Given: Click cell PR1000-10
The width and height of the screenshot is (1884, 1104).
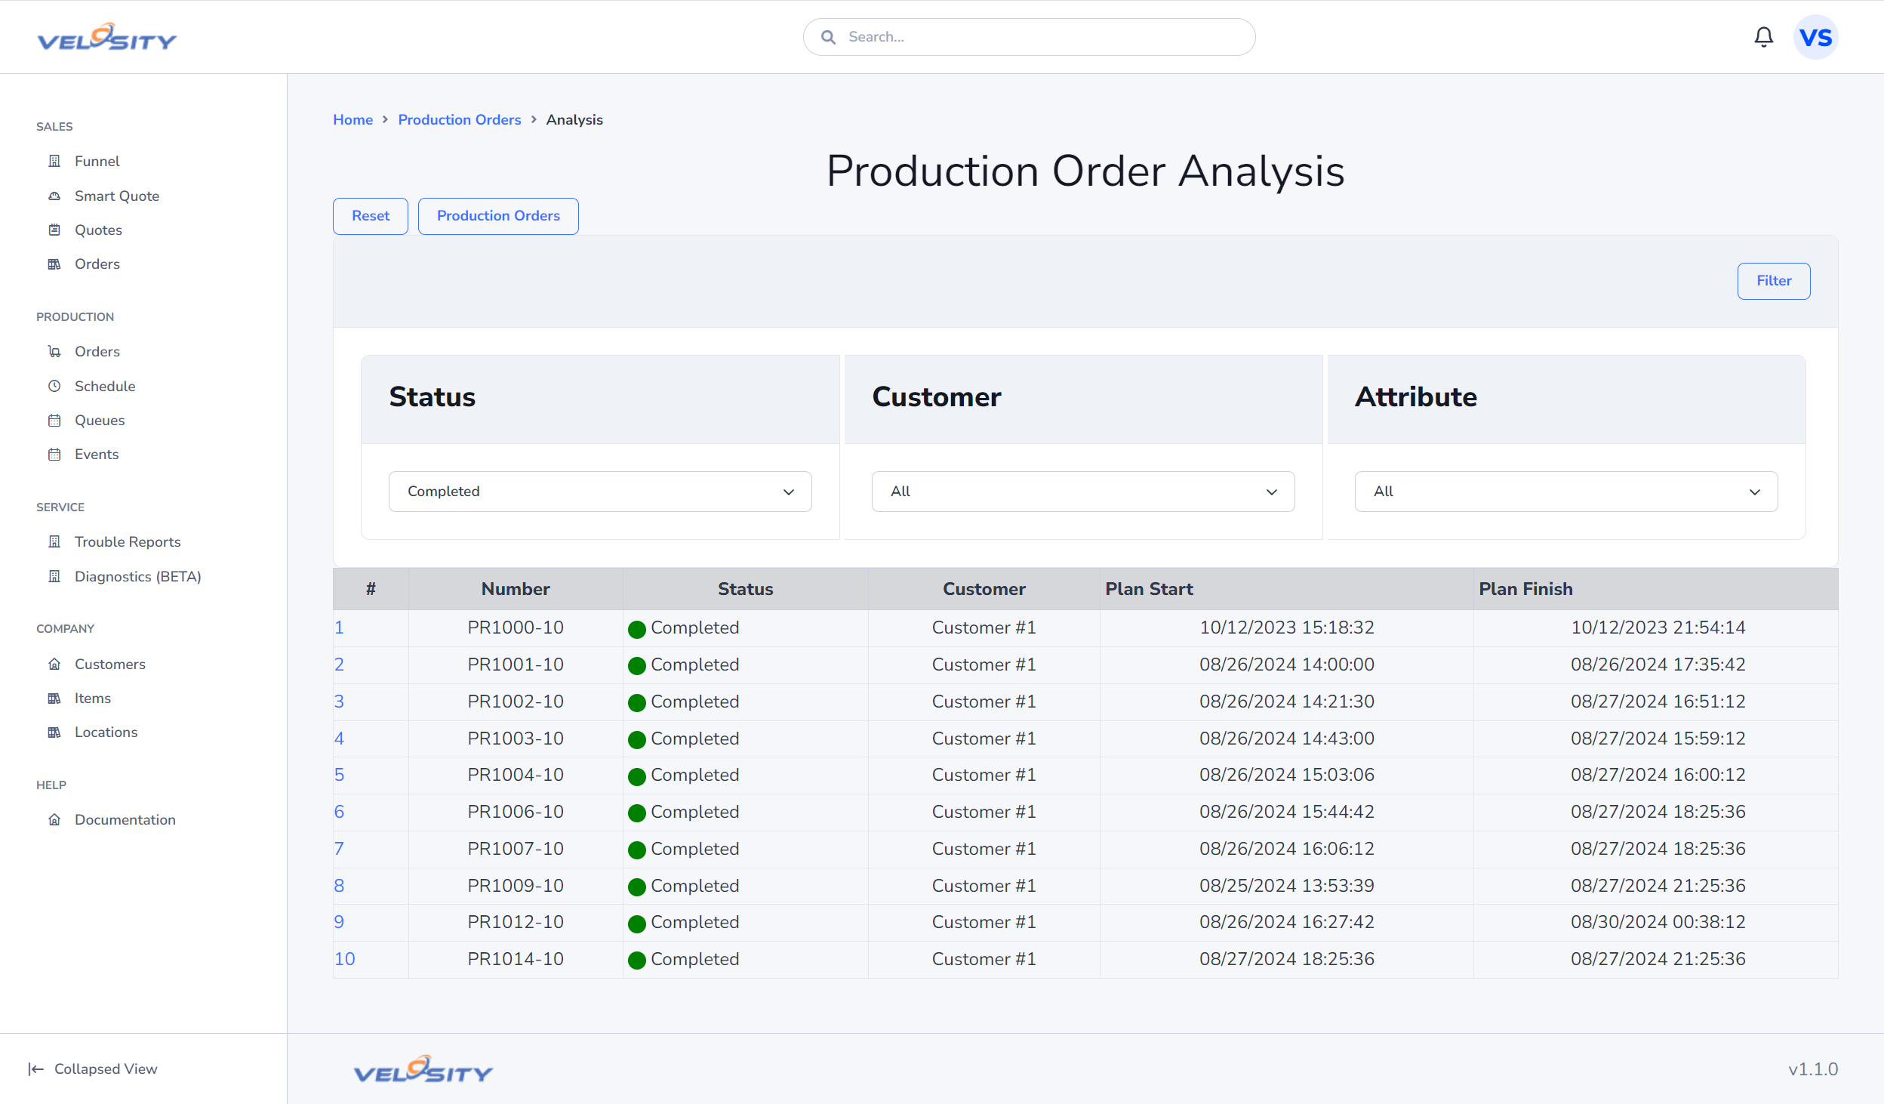Looking at the screenshot, I should click(x=516, y=628).
